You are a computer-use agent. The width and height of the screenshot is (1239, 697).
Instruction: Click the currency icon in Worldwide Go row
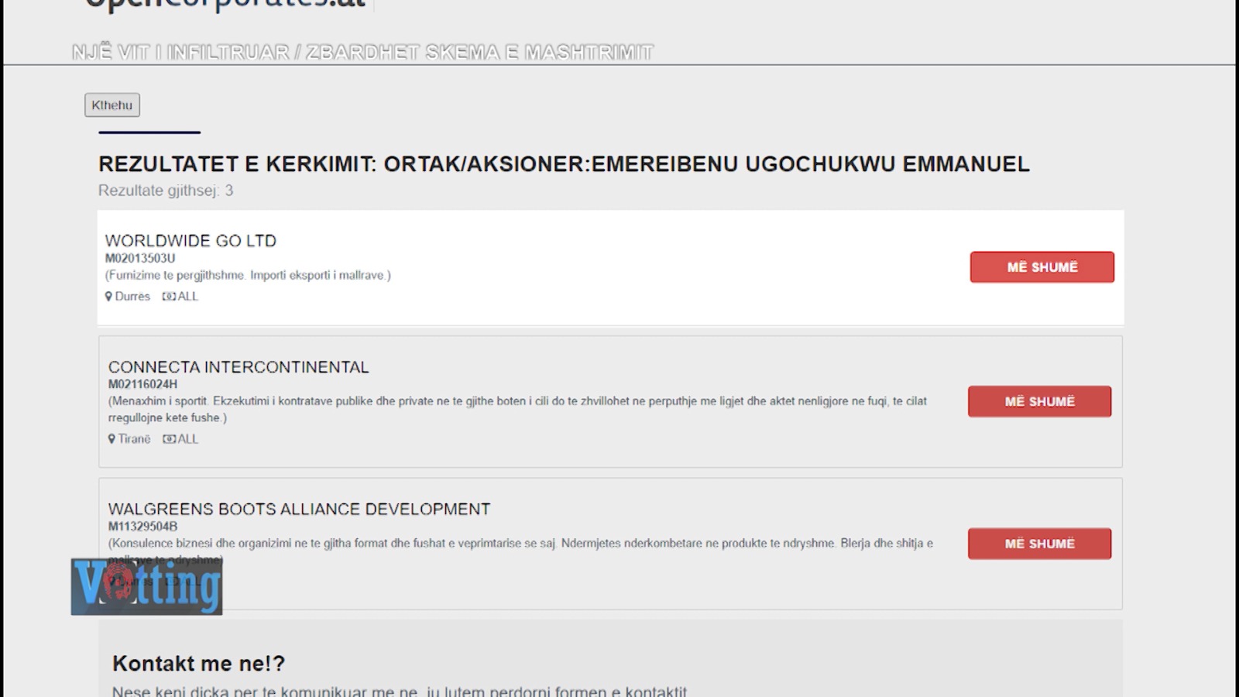pos(168,297)
